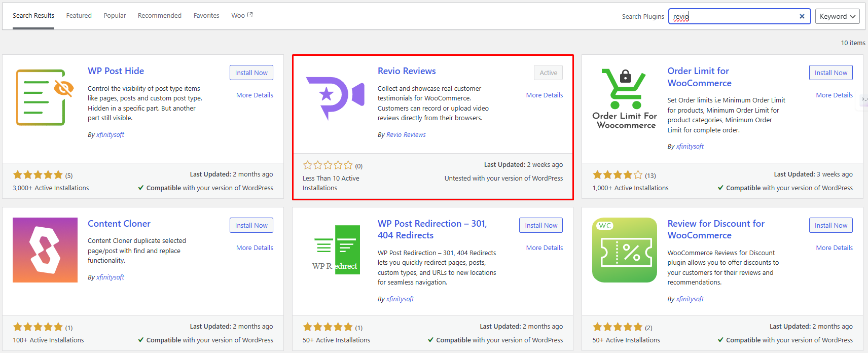Screen dimensions: 868x353
Task: Click '100+ Active Installations' text
Action: point(49,340)
